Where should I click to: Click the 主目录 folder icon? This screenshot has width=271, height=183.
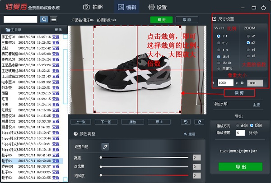click(x=8, y=30)
